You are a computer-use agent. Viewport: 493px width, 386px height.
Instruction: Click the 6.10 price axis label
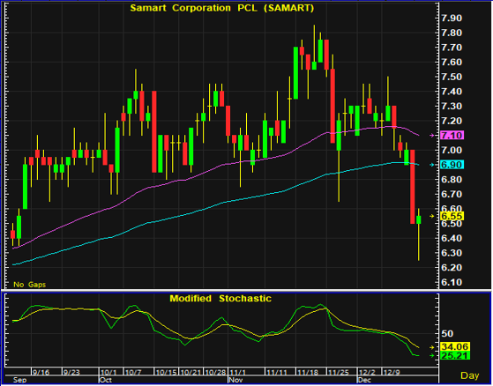452,282
